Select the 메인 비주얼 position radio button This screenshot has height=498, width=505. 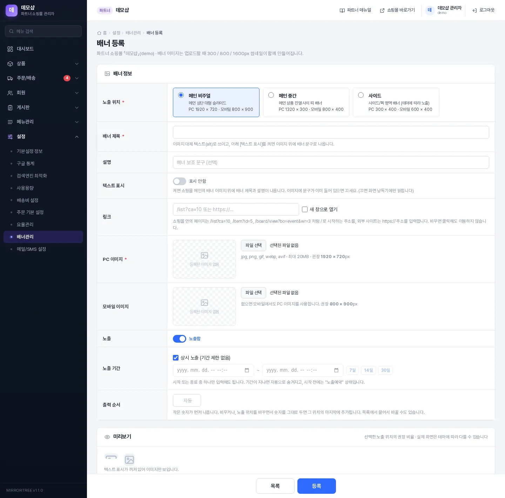pyautogui.click(x=181, y=95)
